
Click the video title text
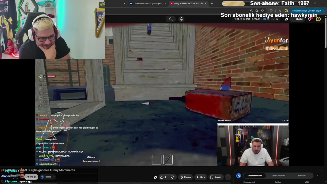tap(39, 170)
